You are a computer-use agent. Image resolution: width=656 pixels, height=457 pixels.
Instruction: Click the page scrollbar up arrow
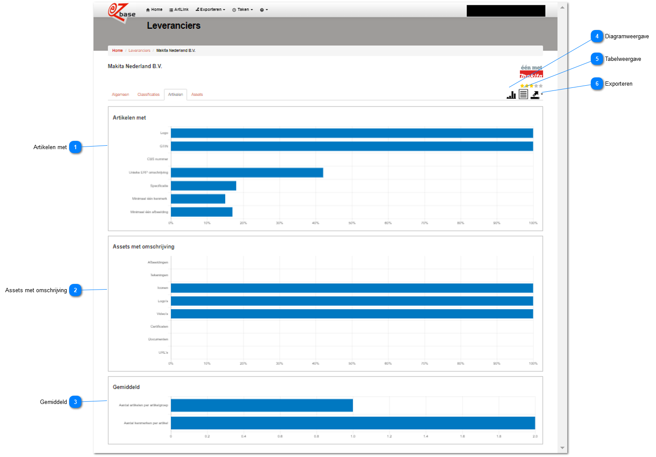[563, 7]
